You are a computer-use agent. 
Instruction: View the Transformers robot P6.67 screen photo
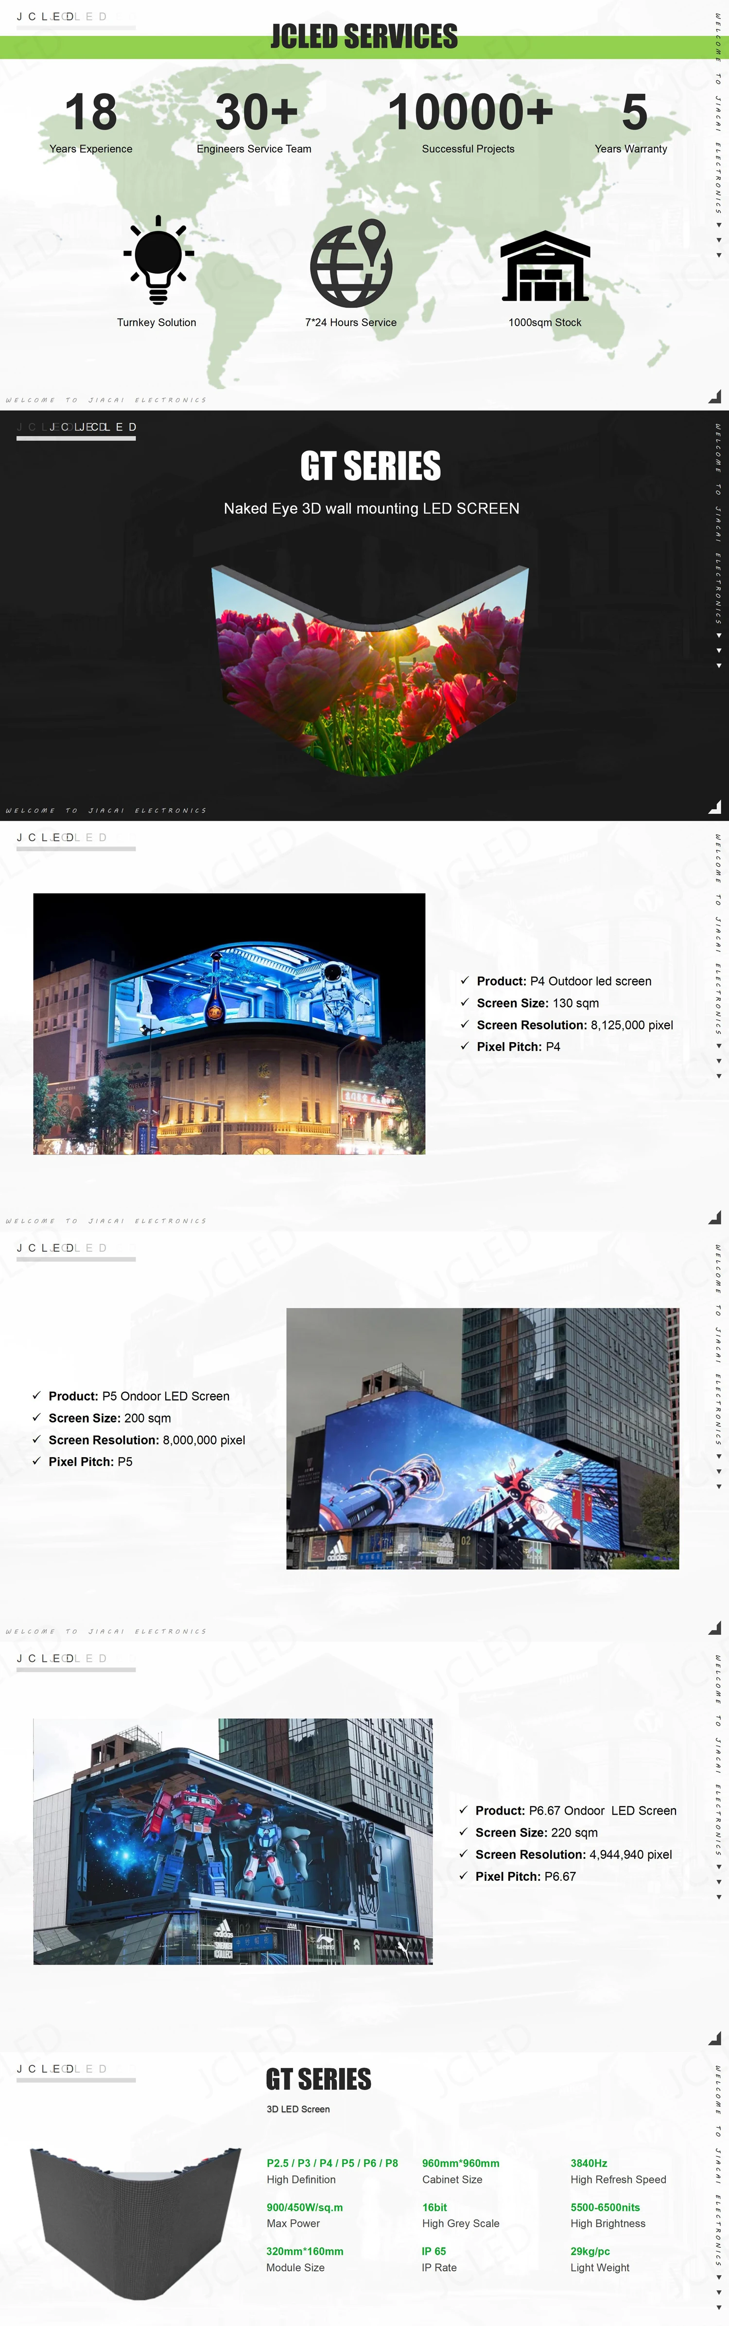(233, 1841)
